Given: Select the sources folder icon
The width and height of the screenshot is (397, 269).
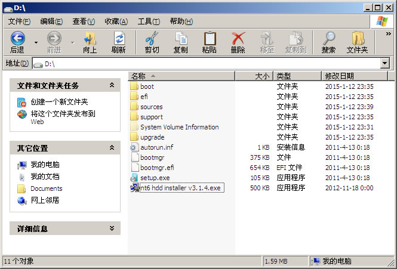Looking at the screenshot, I should 134,106.
